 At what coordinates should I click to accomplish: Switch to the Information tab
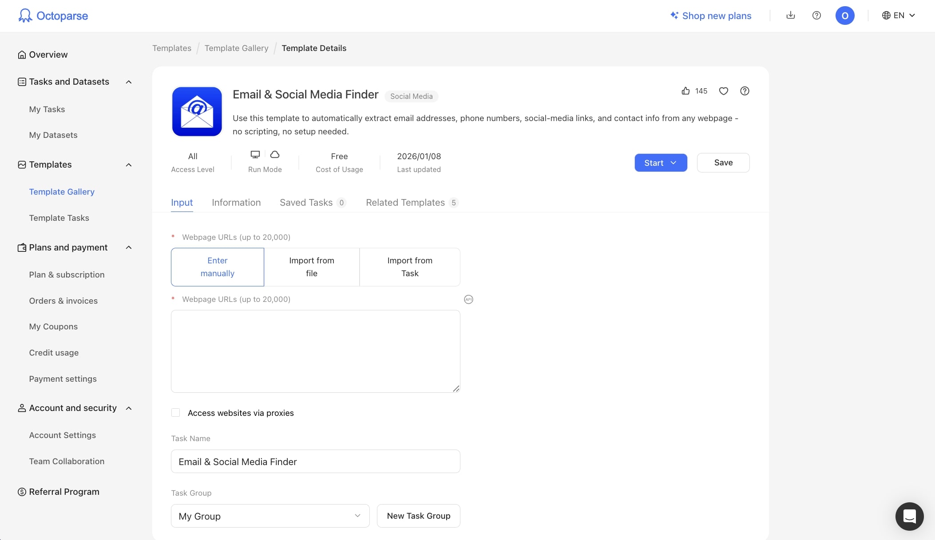tap(236, 202)
